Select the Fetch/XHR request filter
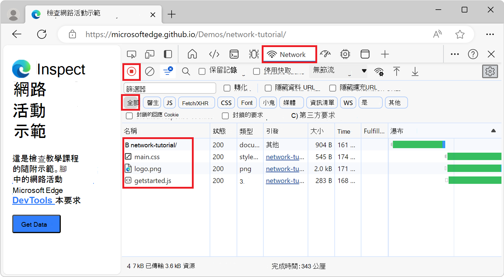Viewport: 504px width, 277px height. pos(196,102)
